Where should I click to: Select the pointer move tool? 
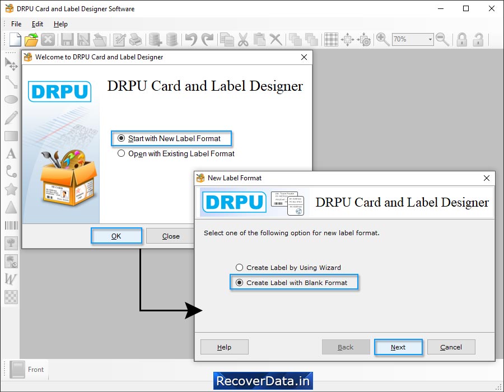(x=11, y=64)
